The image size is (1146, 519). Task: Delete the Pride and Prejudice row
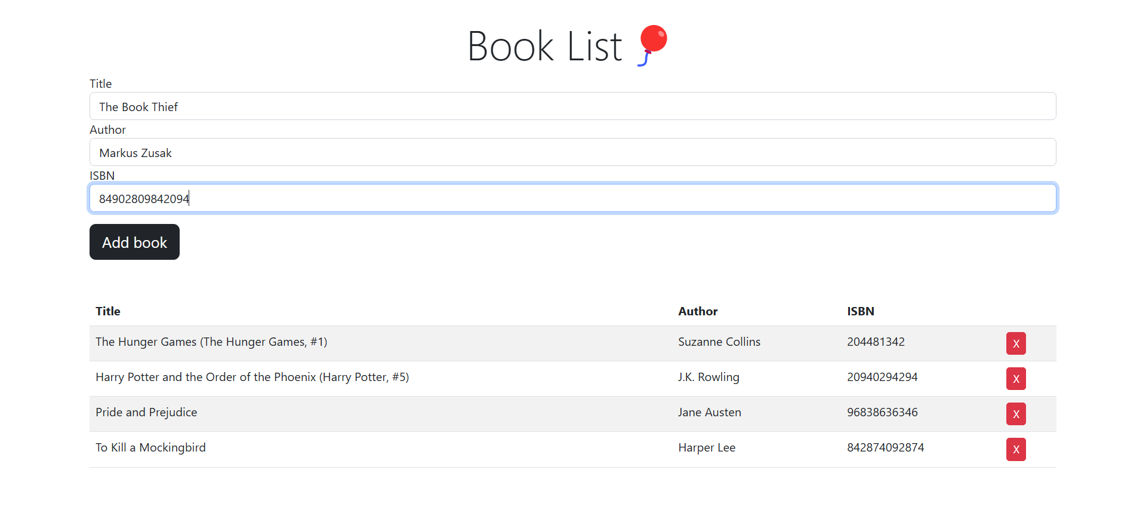tap(1016, 414)
